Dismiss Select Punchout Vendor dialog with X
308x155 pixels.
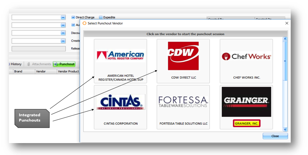[287, 23]
